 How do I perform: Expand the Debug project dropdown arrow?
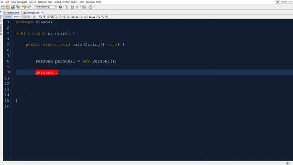tap(87, 7)
